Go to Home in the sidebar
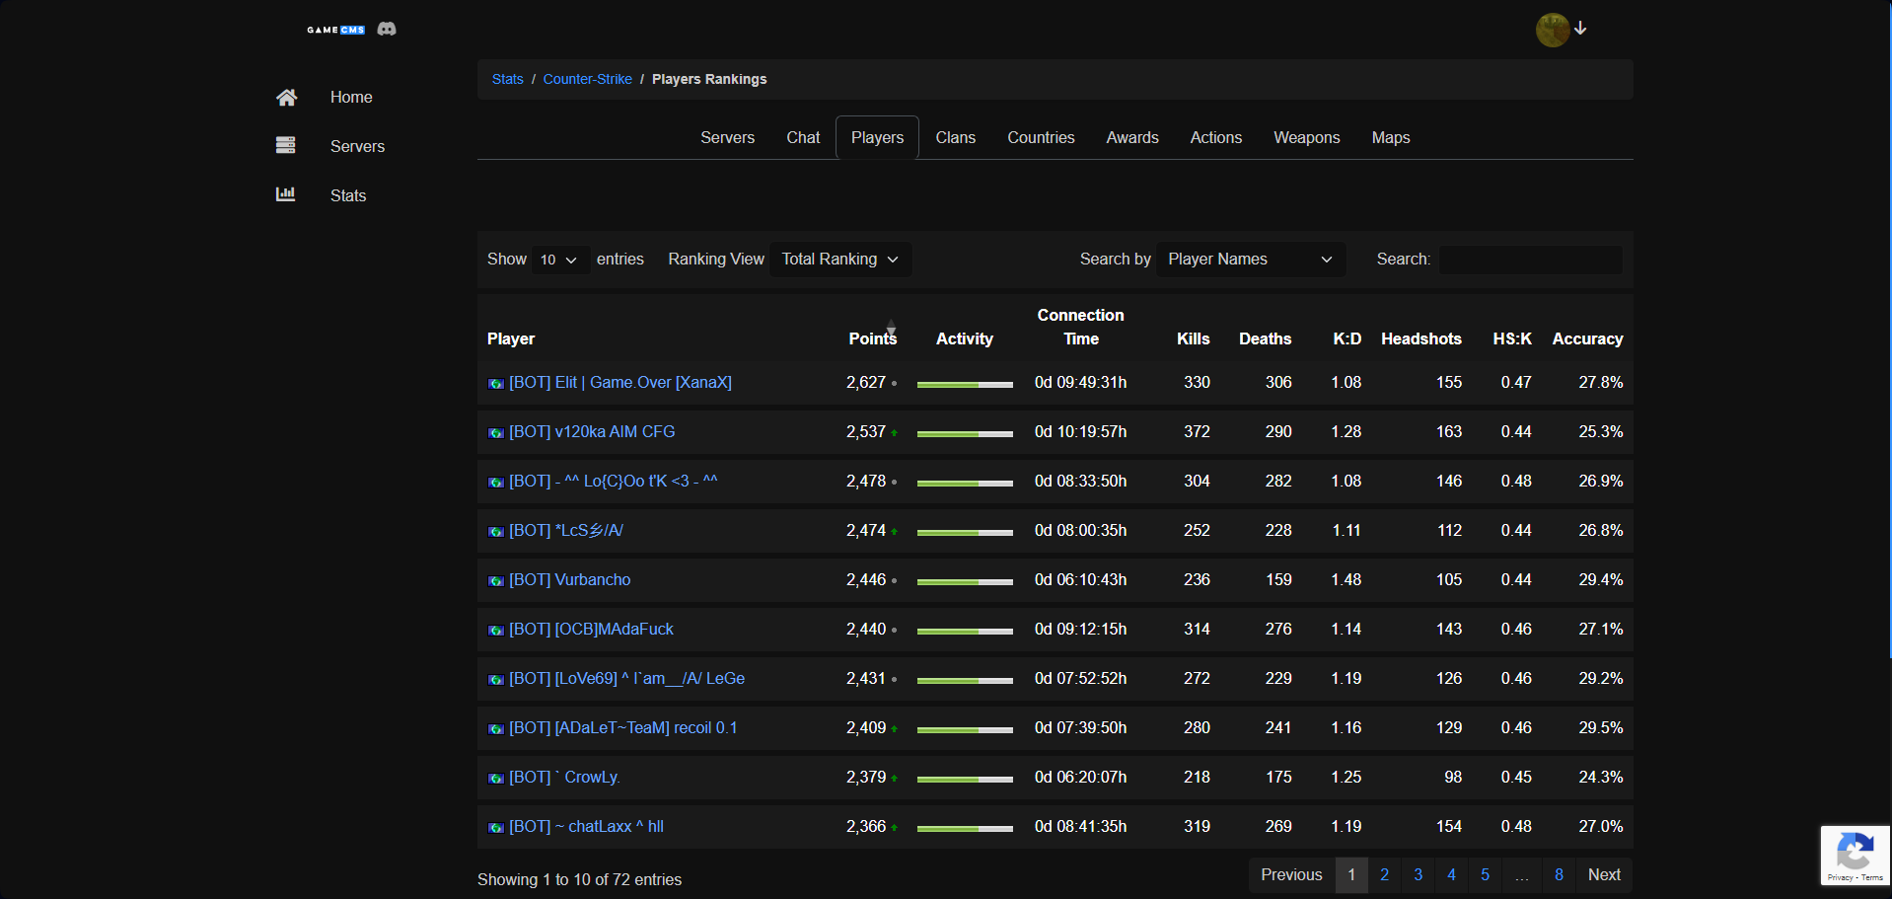Viewport: 1892px width, 899px height. (351, 97)
